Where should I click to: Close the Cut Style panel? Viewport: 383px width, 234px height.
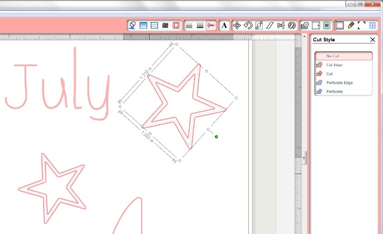(x=372, y=40)
